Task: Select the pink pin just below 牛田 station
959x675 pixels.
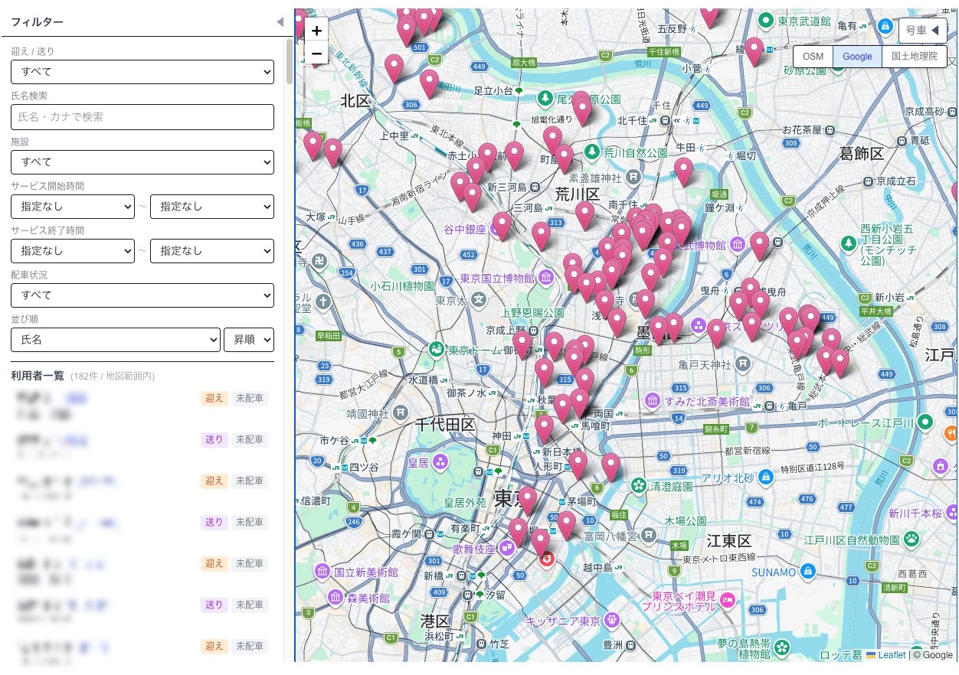Action: 683,172
